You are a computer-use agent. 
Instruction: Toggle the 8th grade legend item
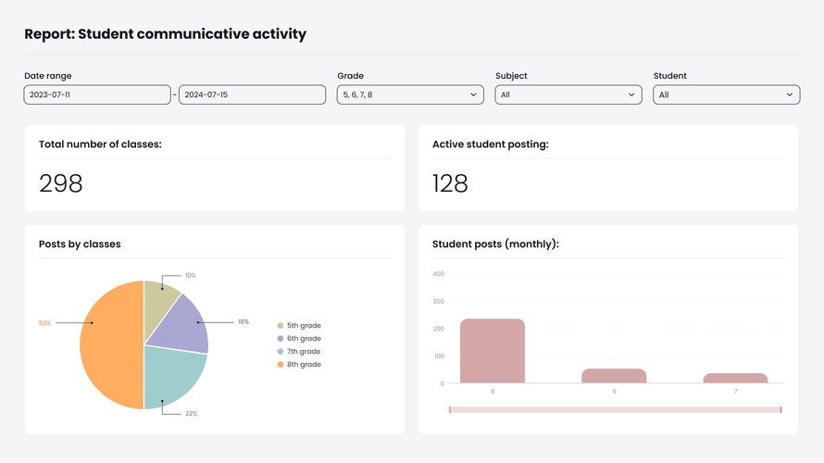(298, 365)
